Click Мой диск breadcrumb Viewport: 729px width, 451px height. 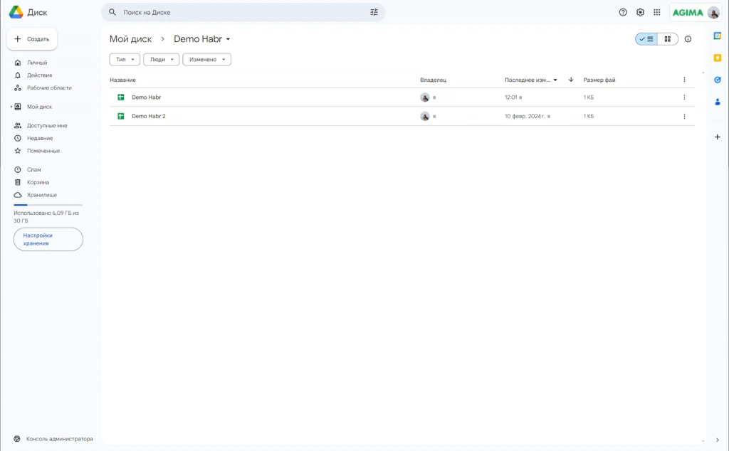131,39
